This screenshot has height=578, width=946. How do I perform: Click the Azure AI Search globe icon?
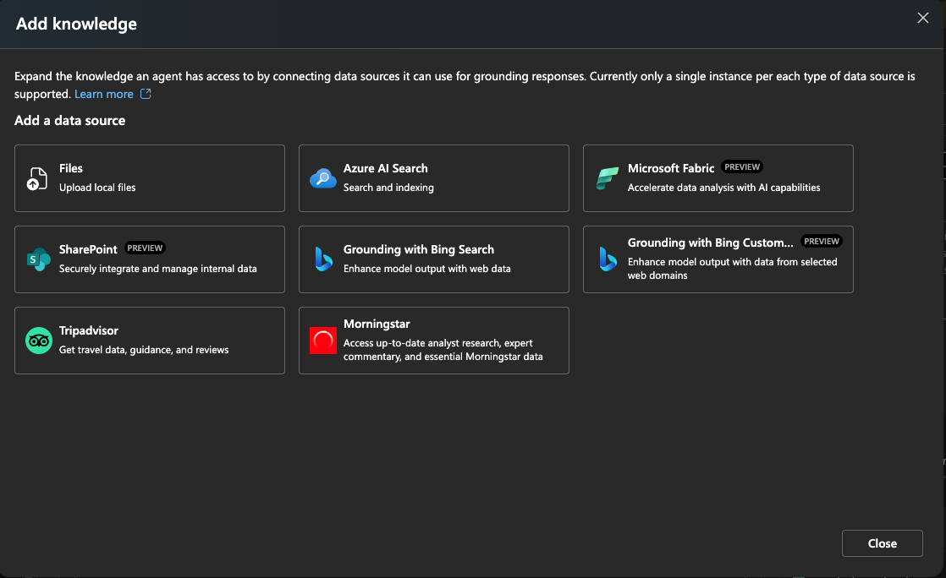pyautogui.click(x=322, y=177)
